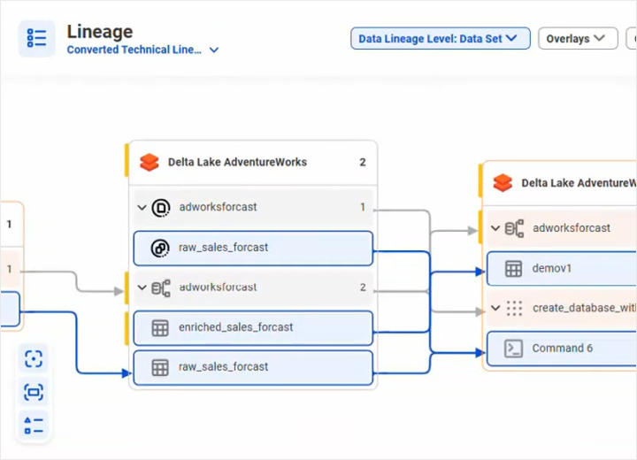Screen dimensions: 637x460
Task: Click the Lineage page title
Action: [100, 32]
